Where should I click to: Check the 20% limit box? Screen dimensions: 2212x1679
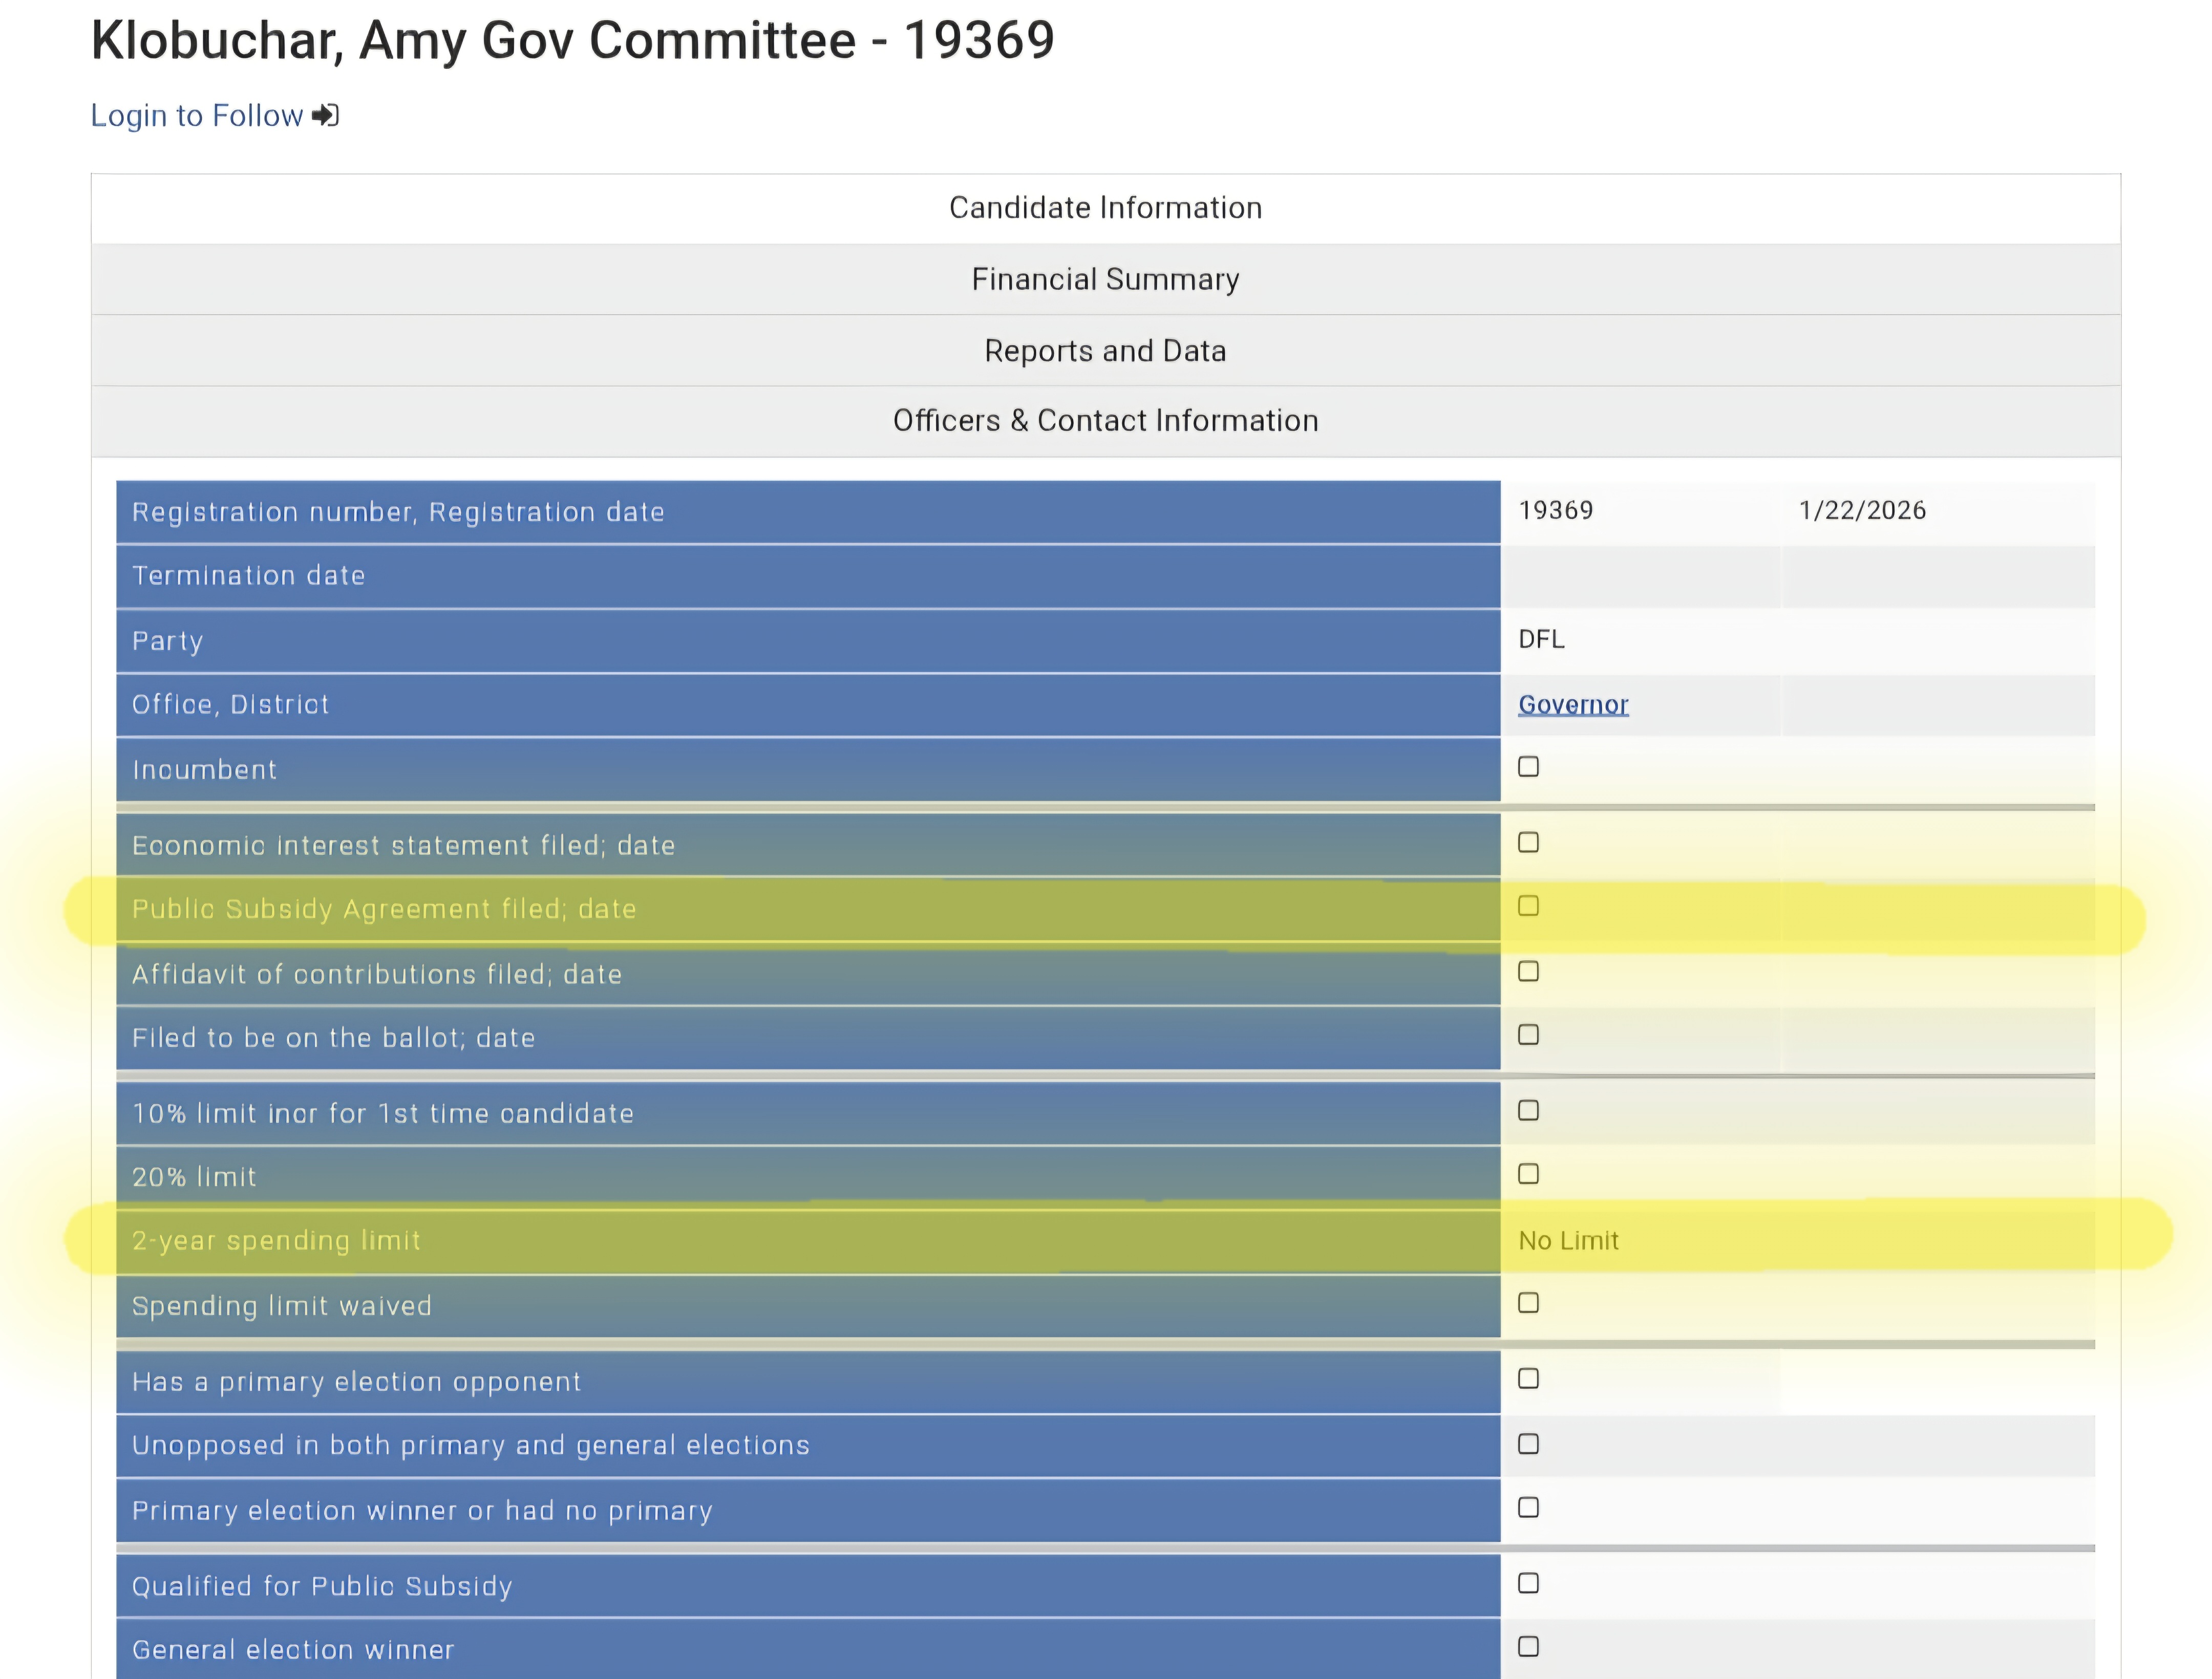point(1528,1174)
